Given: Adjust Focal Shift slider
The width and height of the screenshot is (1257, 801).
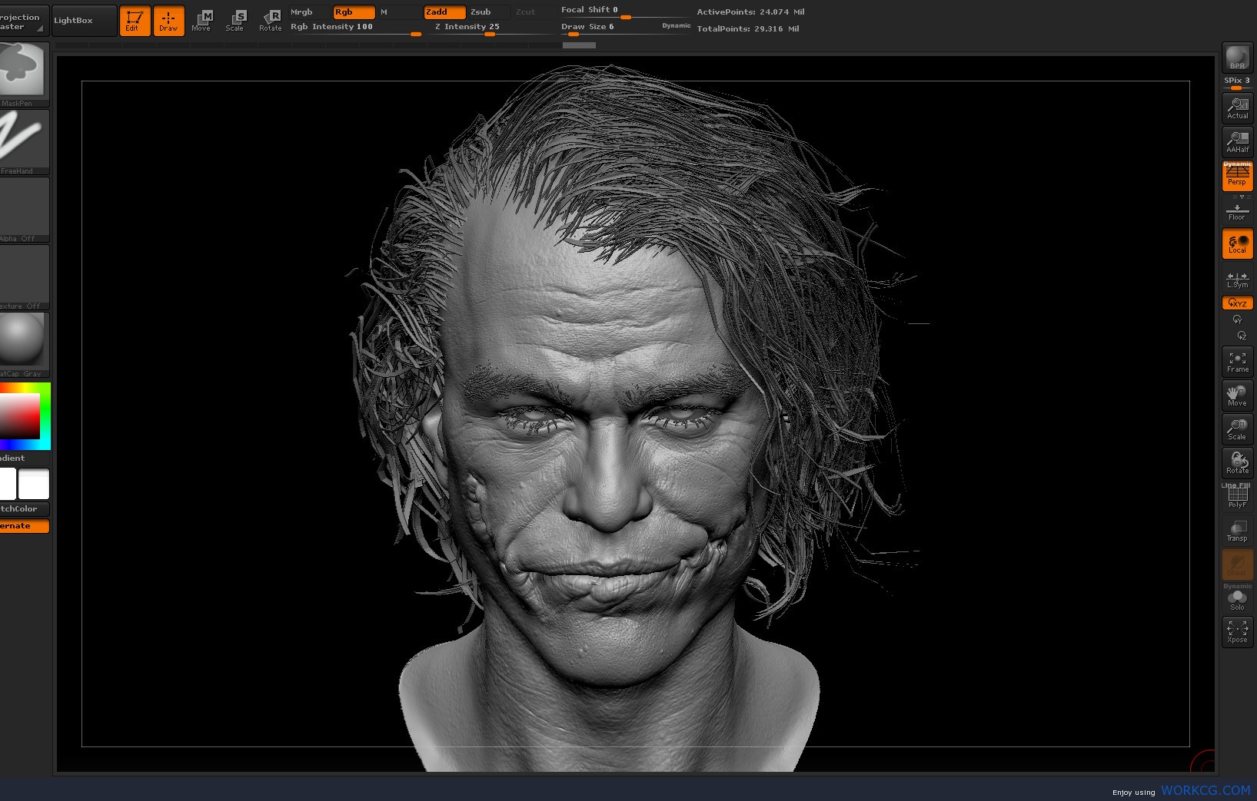Looking at the screenshot, I should pos(625,11).
